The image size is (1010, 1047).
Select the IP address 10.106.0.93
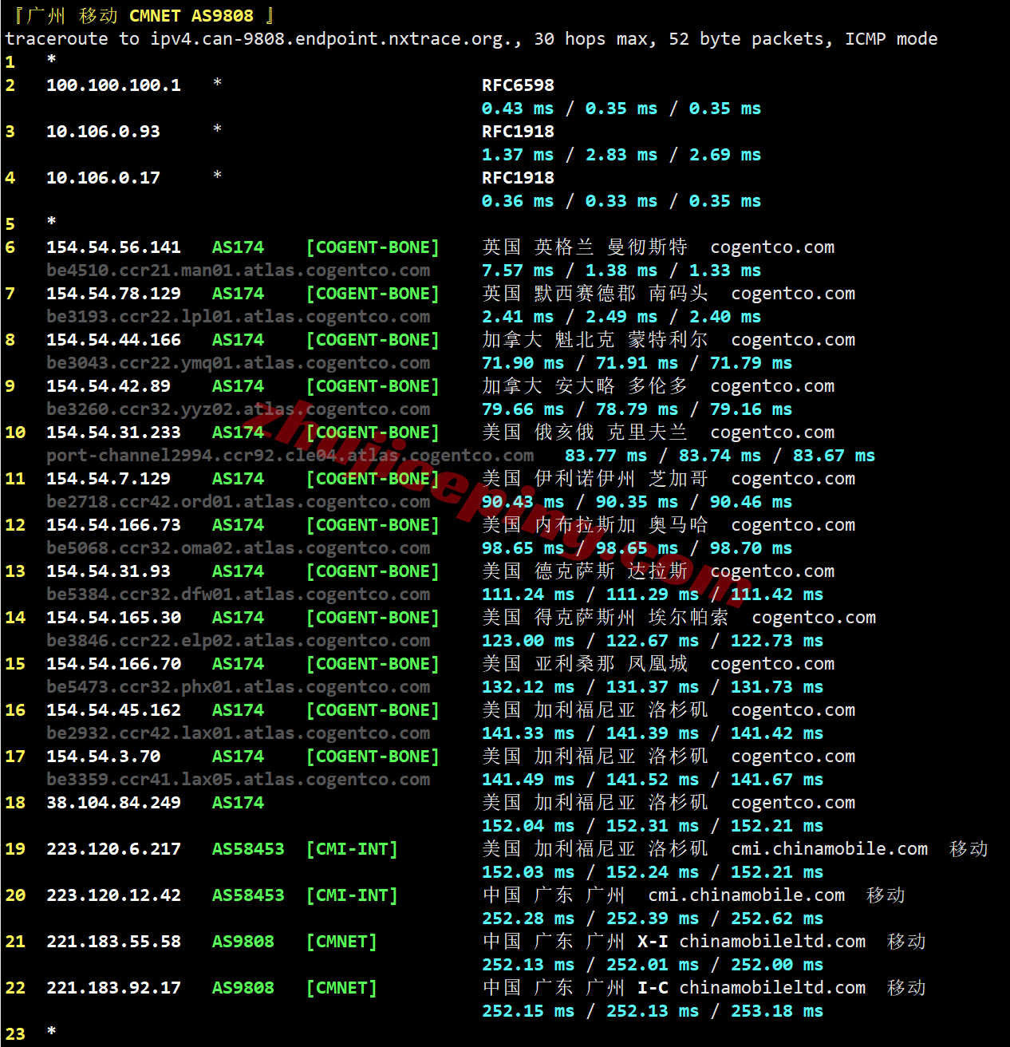(x=103, y=132)
